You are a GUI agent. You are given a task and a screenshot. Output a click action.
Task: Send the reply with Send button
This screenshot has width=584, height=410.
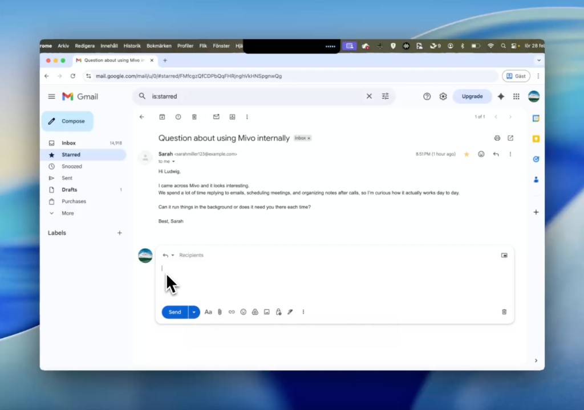[x=175, y=312]
